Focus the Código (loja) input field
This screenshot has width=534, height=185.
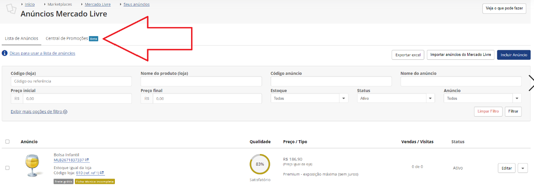pyautogui.click(x=71, y=81)
